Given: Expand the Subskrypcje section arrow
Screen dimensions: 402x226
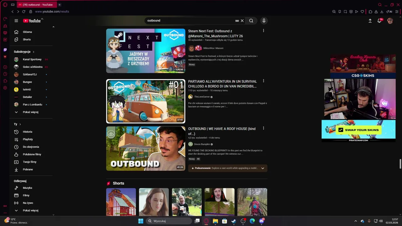Looking at the screenshot, I should pos(33,52).
